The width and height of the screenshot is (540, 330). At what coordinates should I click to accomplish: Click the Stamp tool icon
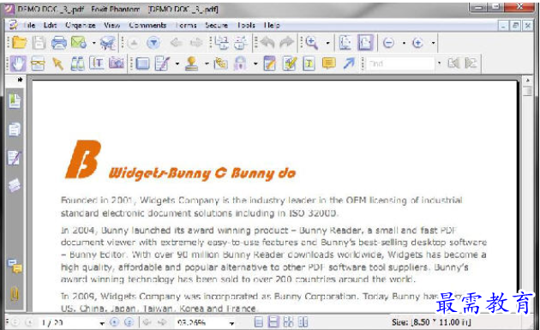tap(191, 63)
